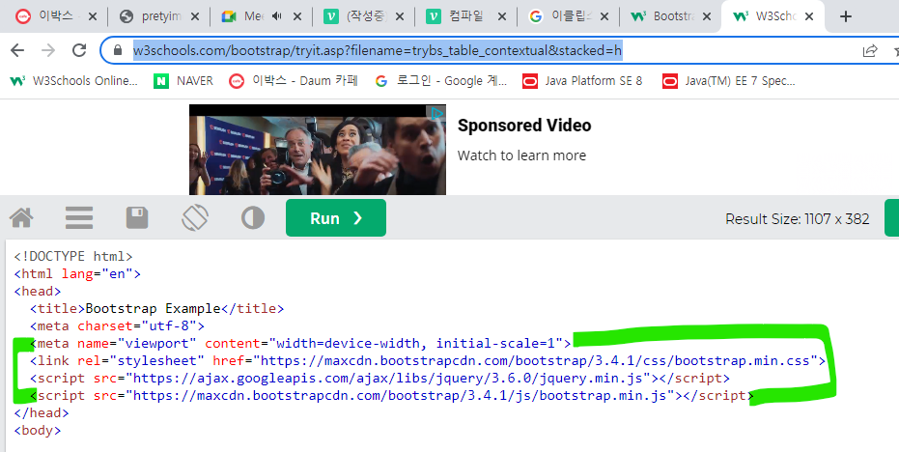Place cursor on the closing </head> tag
The height and width of the screenshot is (452, 899).
pyautogui.click(x=42, y=413)
